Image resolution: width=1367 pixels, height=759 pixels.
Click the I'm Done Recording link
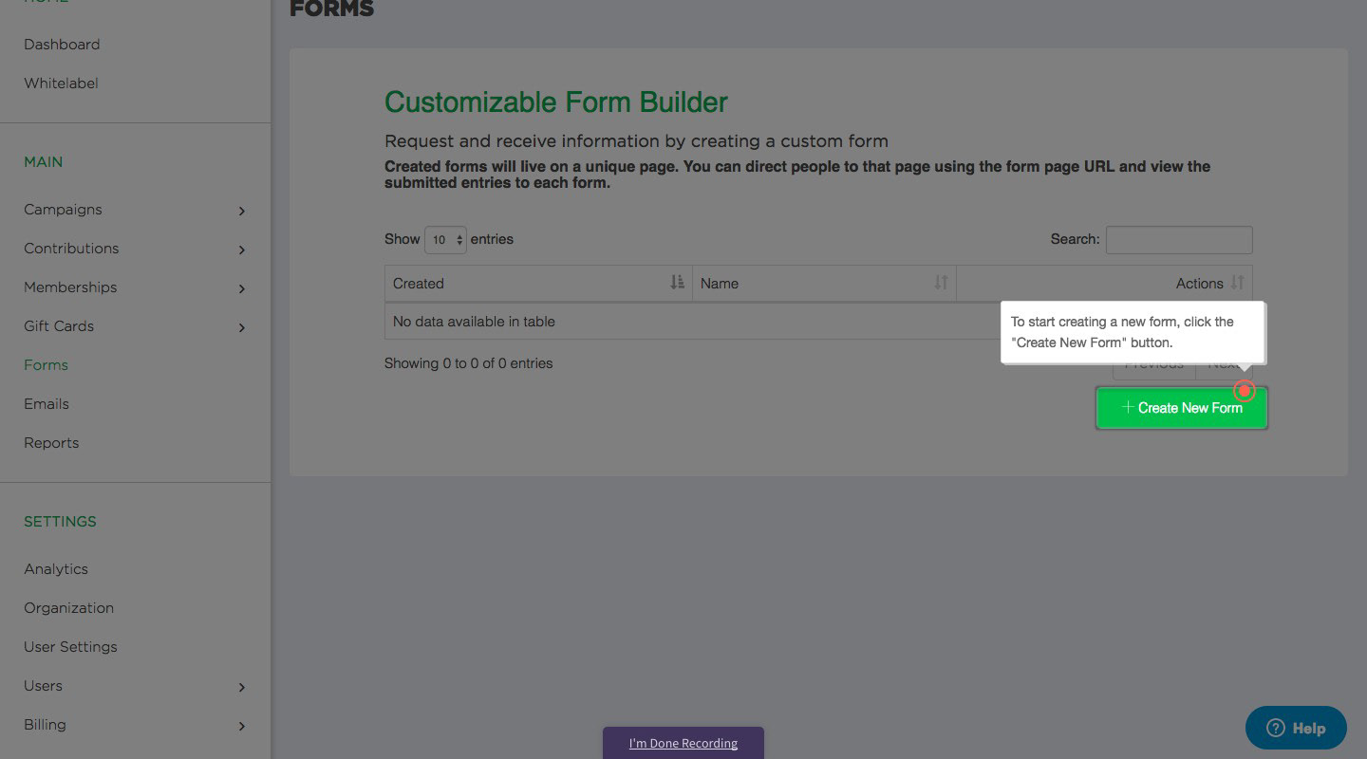(683, 743)
